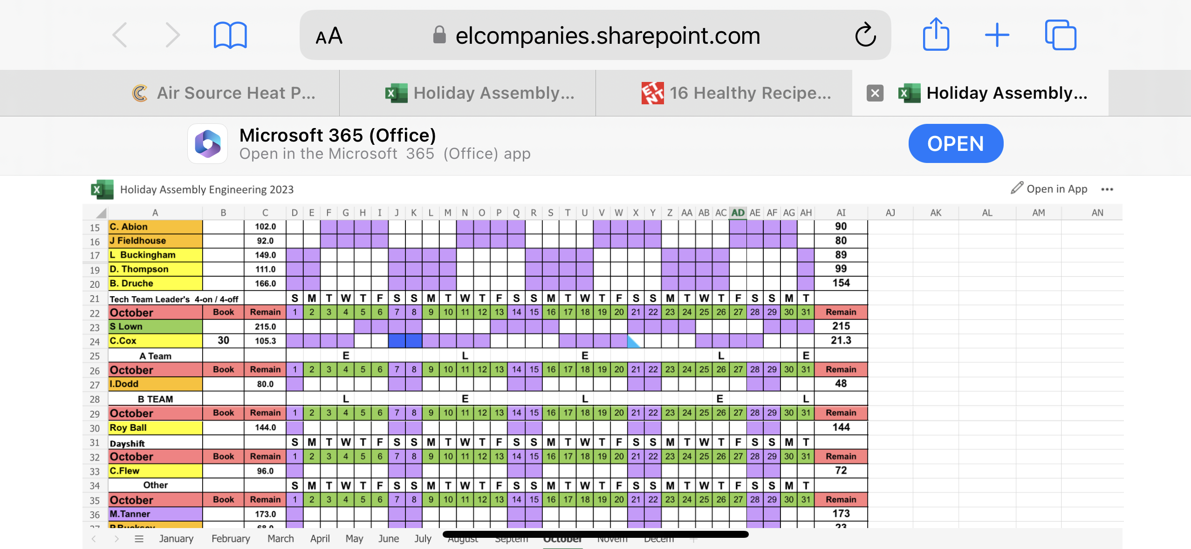1191x549 pixels.
Task: Click the Open in App pencil link
Action: point(1049,189)
